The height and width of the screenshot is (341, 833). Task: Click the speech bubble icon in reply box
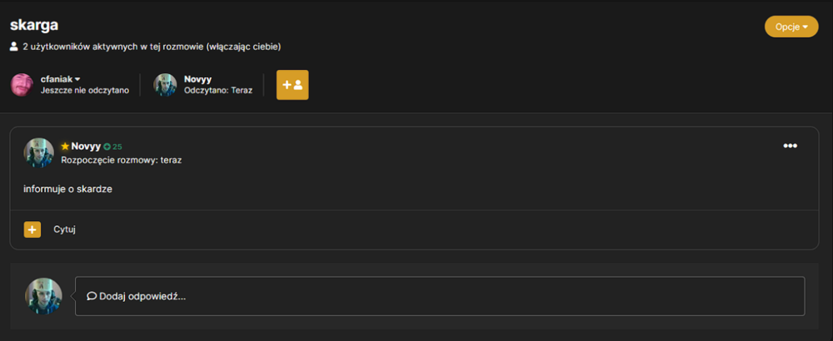(x=92, y=296)
